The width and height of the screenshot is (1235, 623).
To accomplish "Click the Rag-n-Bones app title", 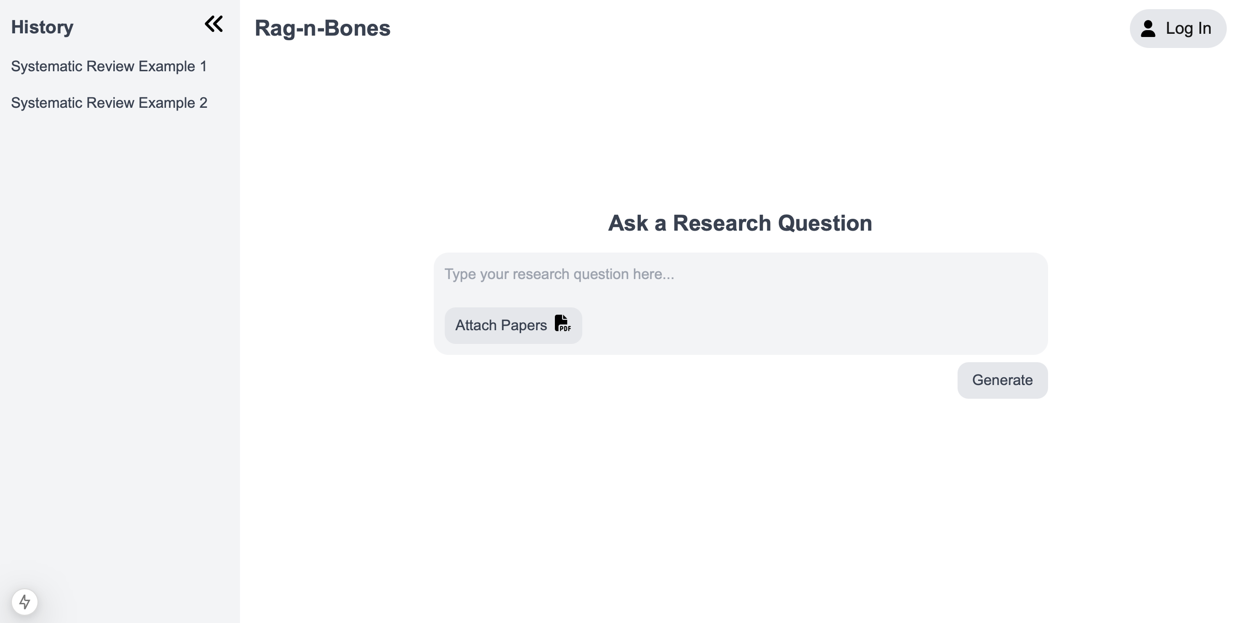I will (x=322, y=28).
